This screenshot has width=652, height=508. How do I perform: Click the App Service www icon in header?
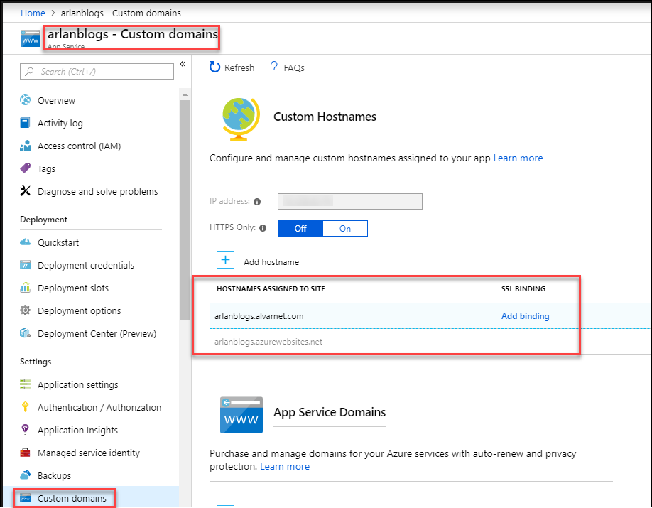coord(31,40)
